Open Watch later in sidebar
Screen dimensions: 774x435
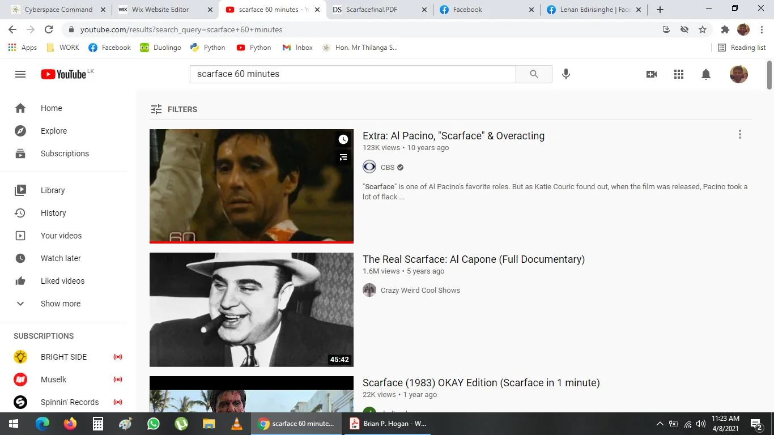click(63, 258)
